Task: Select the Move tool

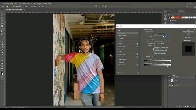Action: (2, 13)
